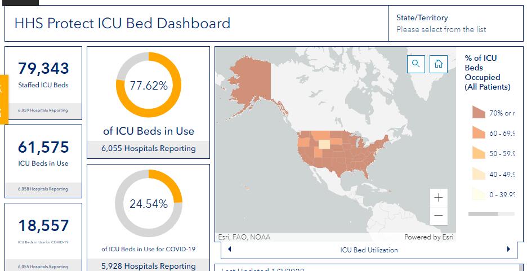Click the 70% or more legend swatch

point(478,113)
